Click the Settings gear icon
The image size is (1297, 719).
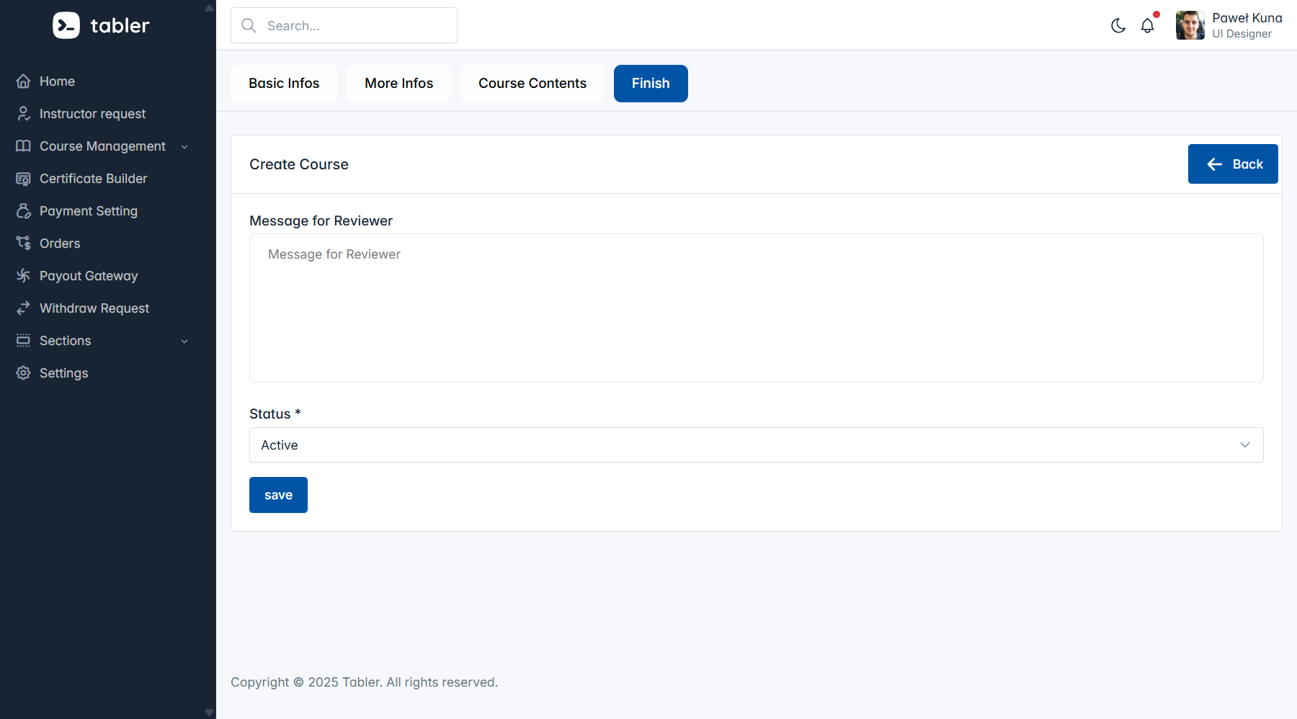point(23,373)
